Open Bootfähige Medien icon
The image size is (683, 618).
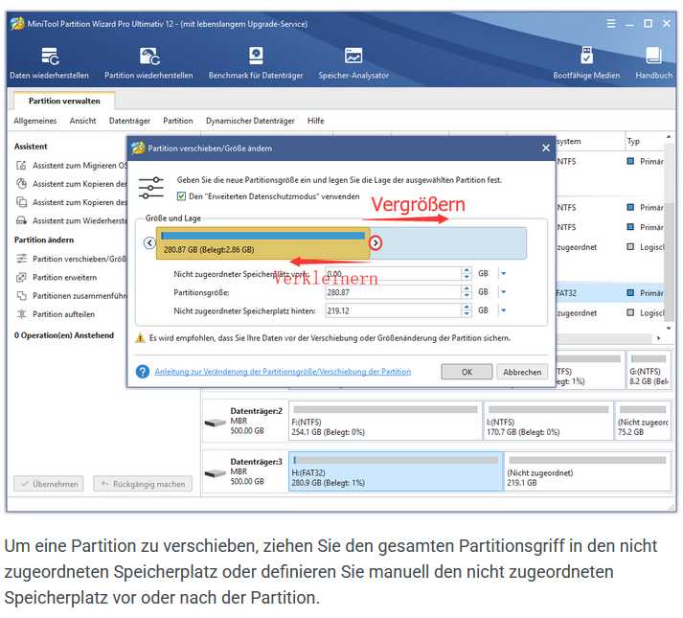pyautogui.click(x=586, y=56)
